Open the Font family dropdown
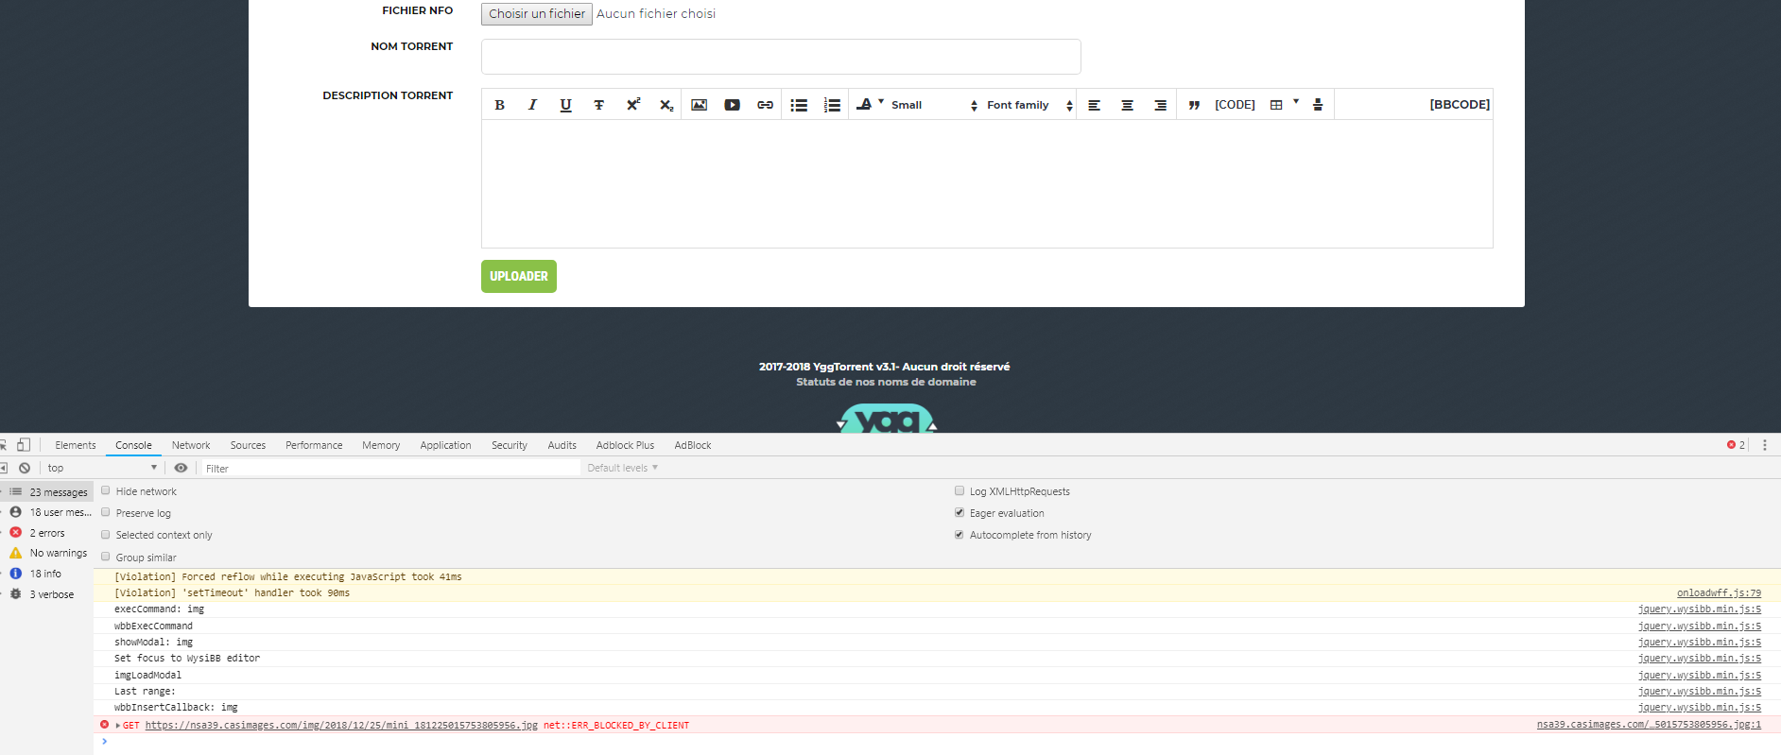 pyautogui.click(x=1029, y=105)
